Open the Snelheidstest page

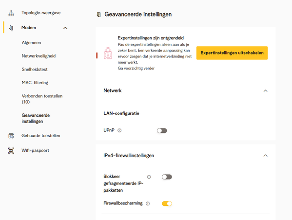click(35, 70)
